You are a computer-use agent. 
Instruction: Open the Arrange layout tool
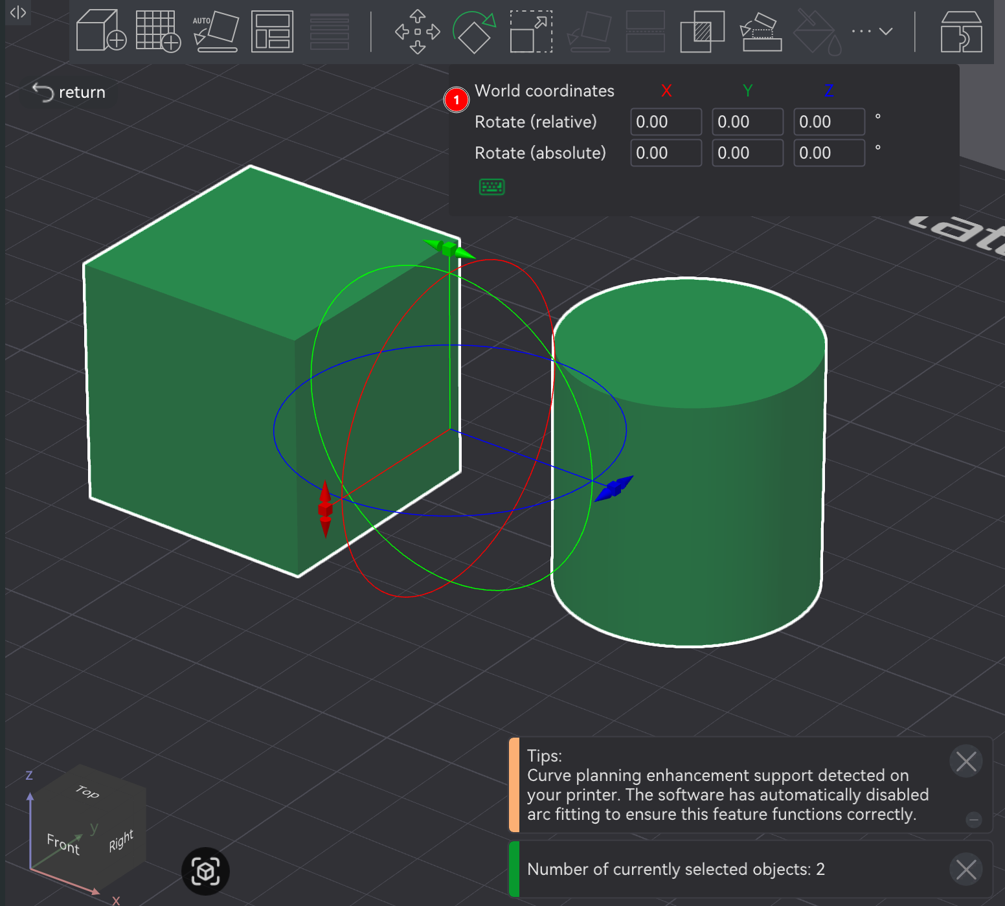coord(272,31)
